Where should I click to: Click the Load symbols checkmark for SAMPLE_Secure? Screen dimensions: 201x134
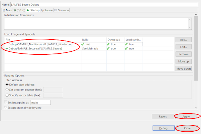(127, 49)
